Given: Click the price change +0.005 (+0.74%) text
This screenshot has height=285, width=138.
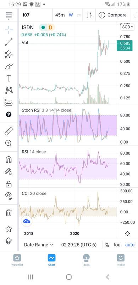Looking at the screenshot, I should coord(50,35).
